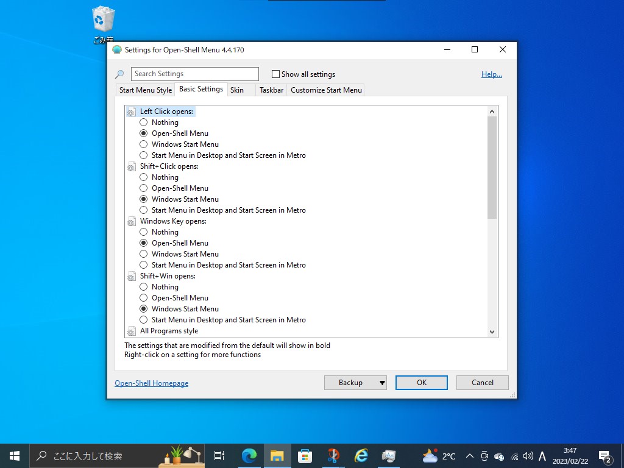This screenshot has width=624, height=468.
Task: Open Microsoft Store from the taskbar
Action: (x=305, y=456)
